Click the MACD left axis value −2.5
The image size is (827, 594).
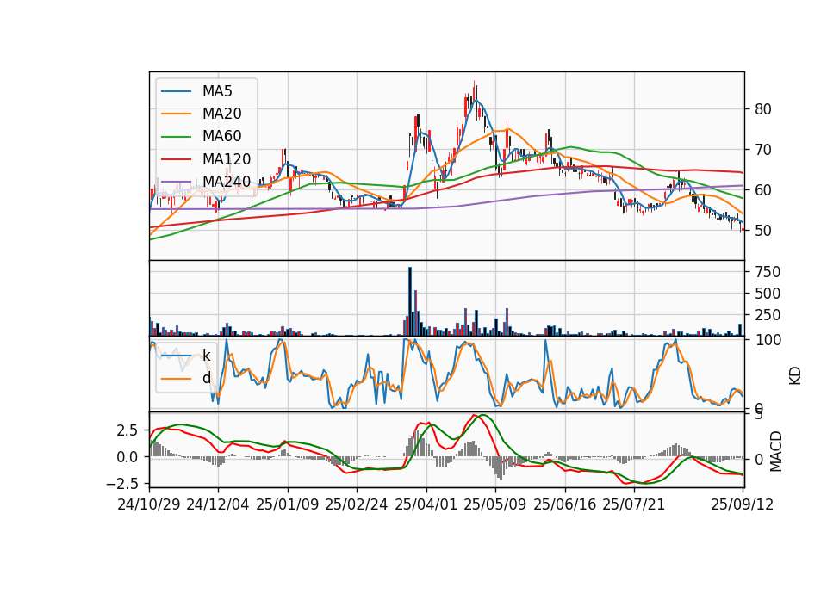click(121, 483)
